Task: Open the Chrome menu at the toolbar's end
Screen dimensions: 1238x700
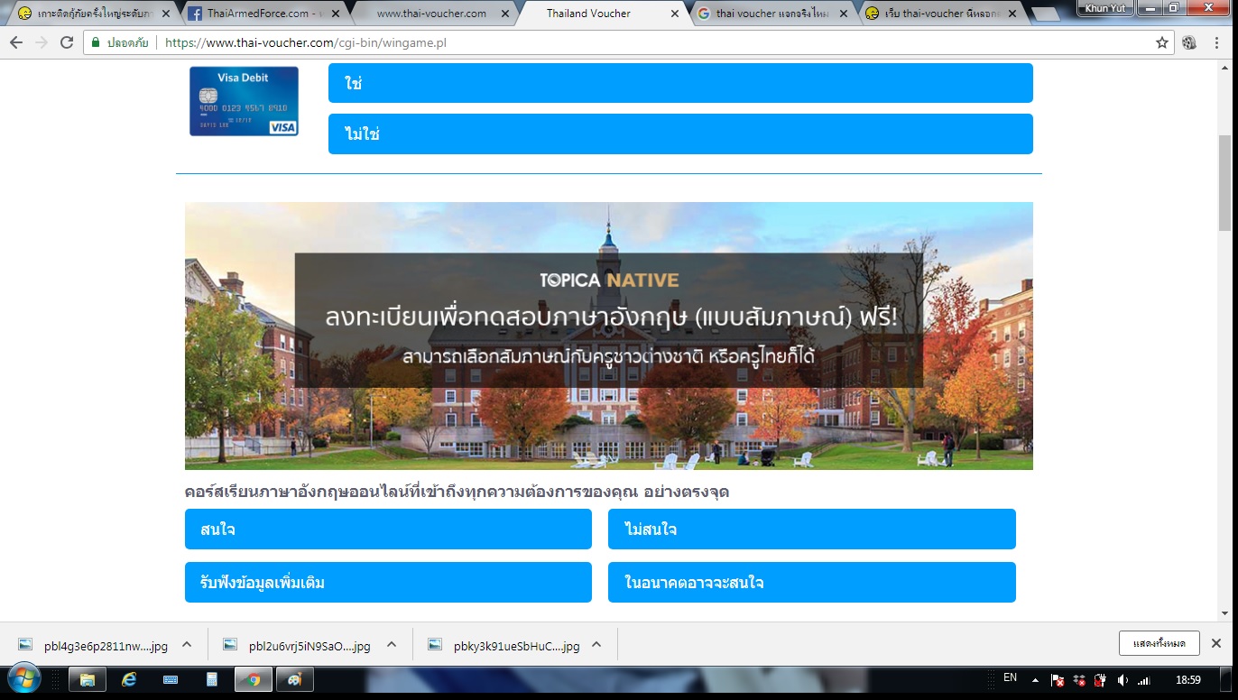Action: click(1218, 42)
